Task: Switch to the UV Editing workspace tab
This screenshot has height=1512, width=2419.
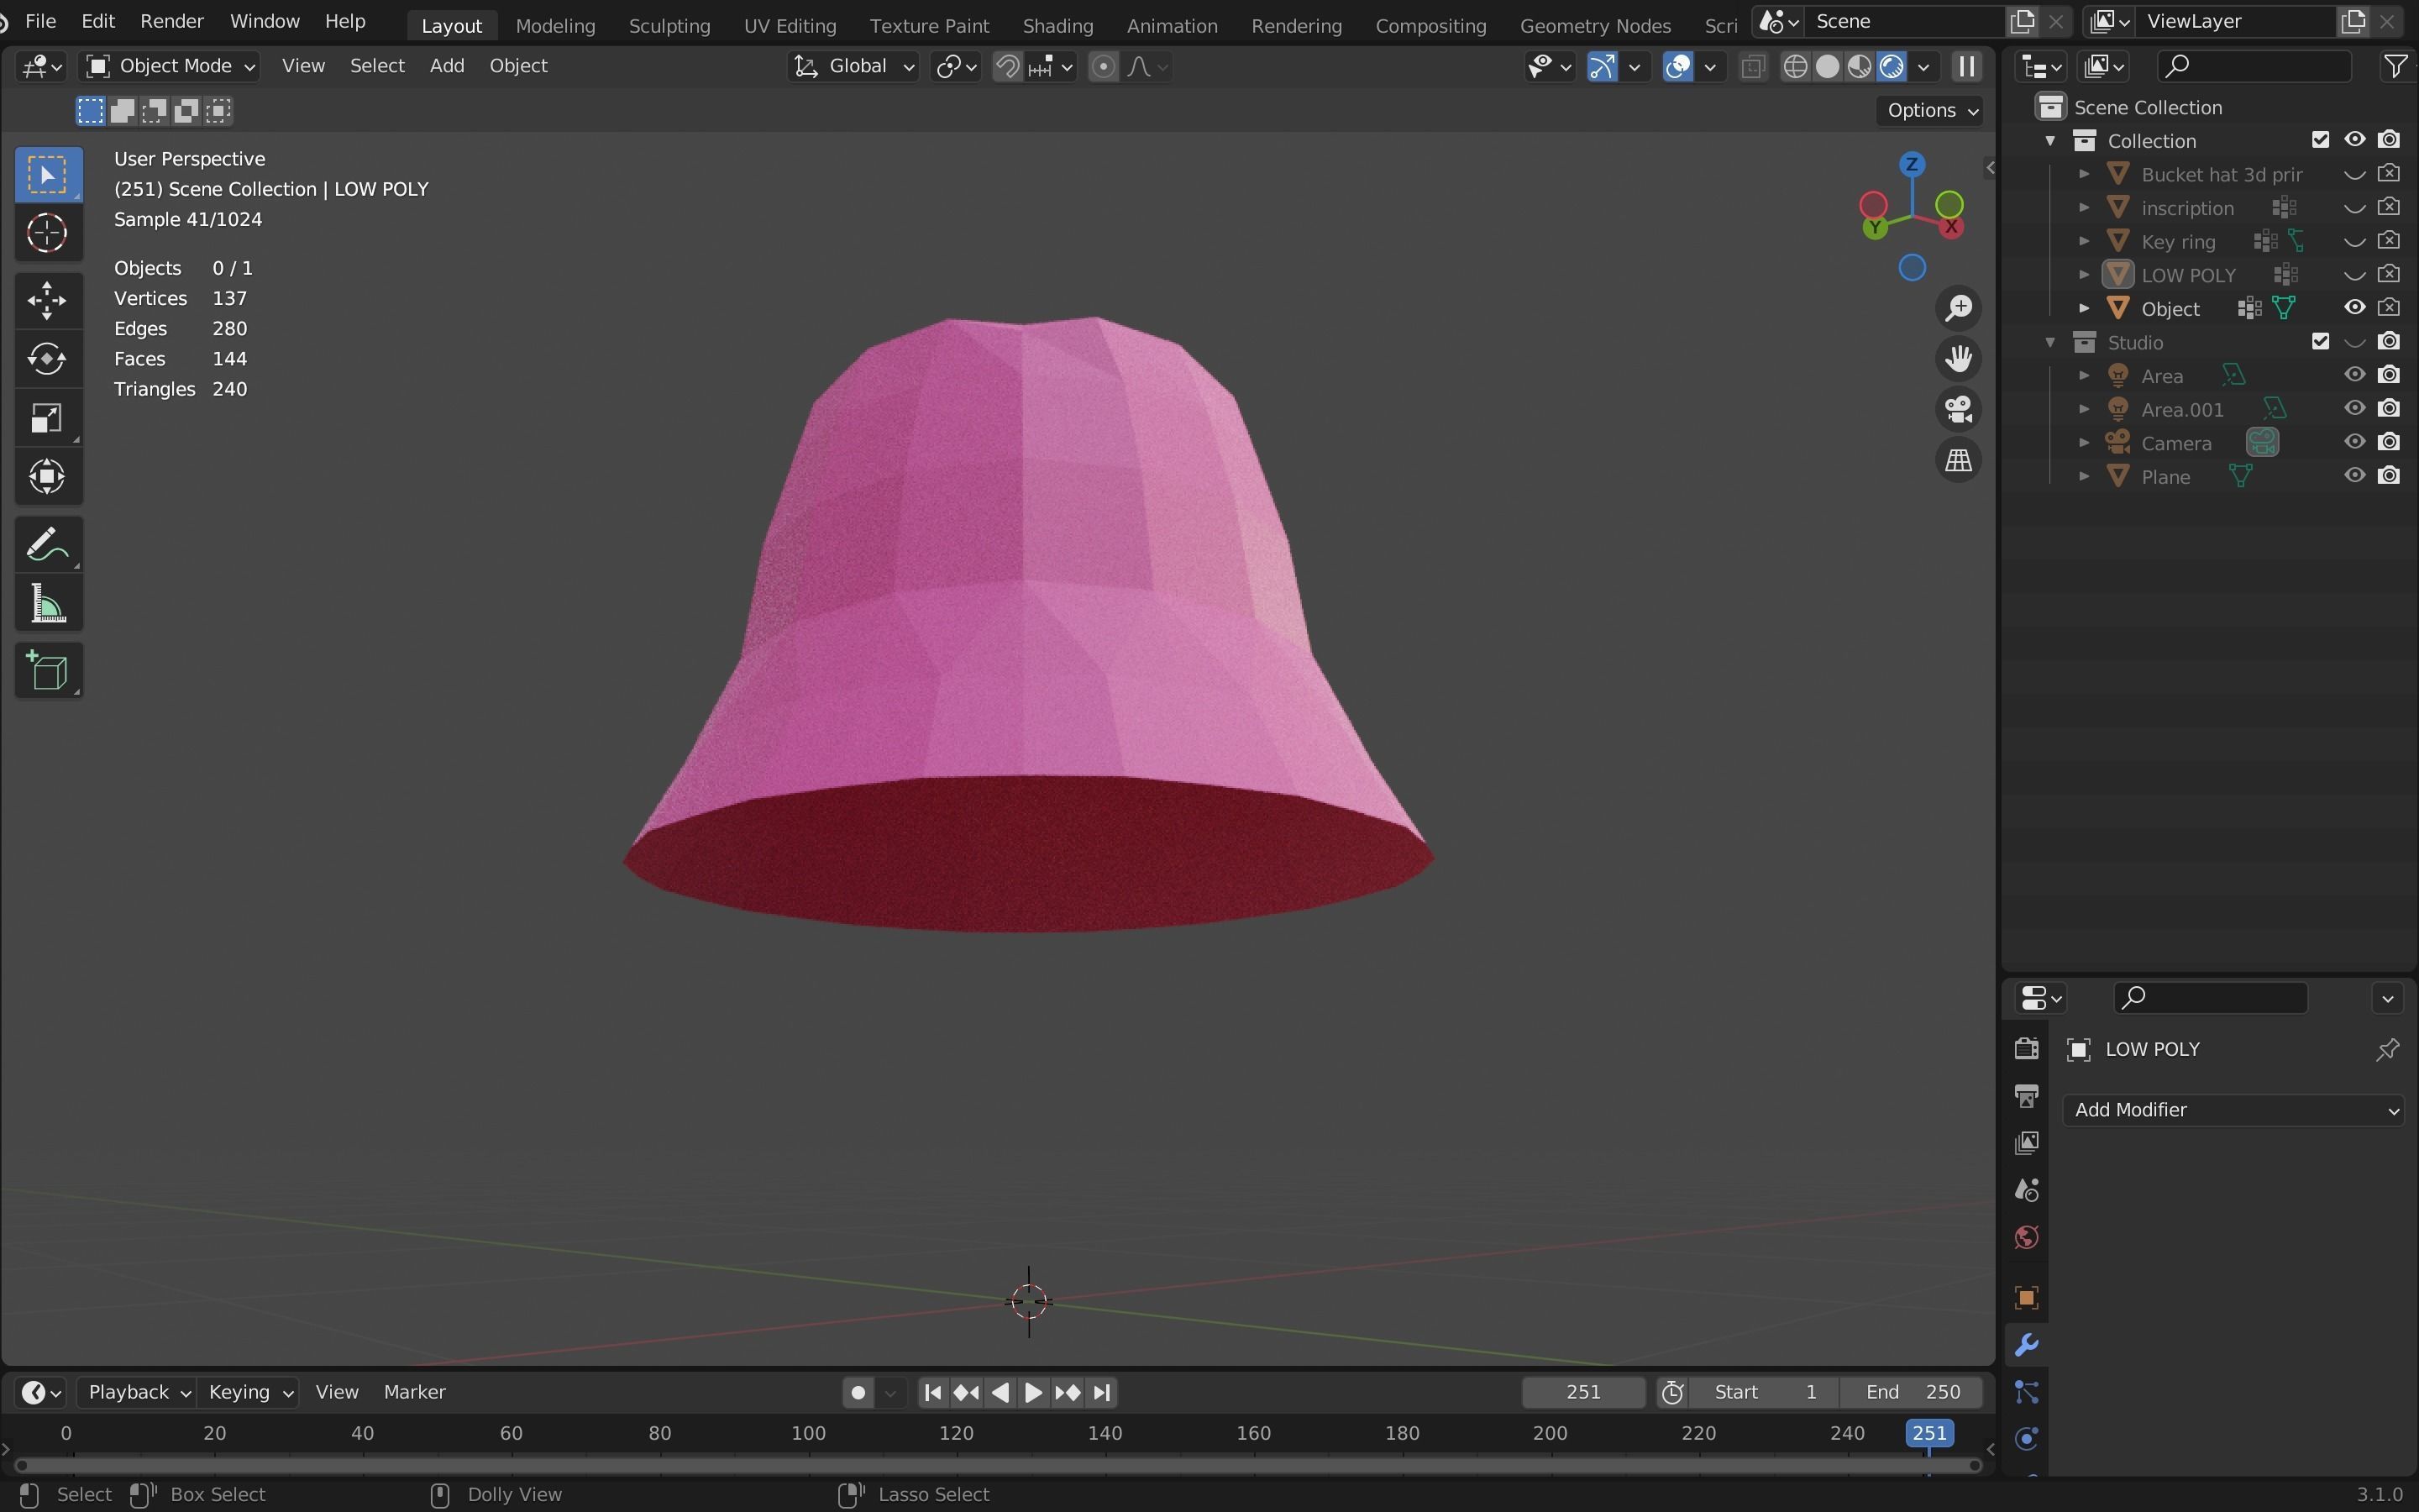Action: pos(790,26)
